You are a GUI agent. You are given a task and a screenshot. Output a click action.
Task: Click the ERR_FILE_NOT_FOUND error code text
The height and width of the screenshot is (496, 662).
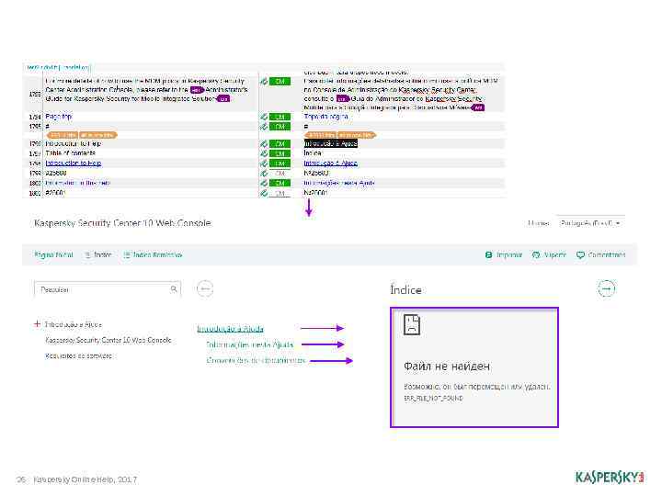coord(434,398)
